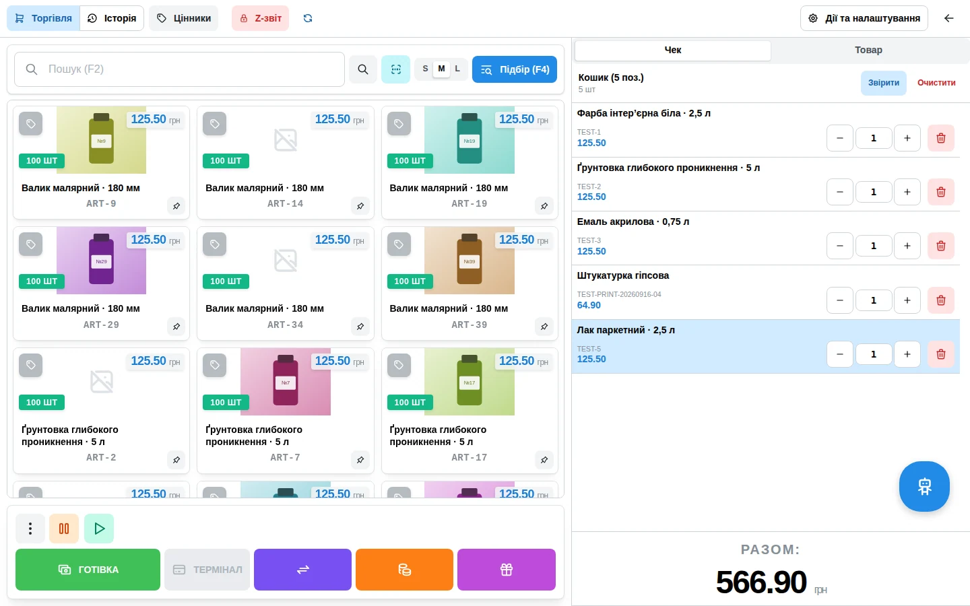970x606 pixels.
Task: Delete Штукатурка гіпсова from cart
Action: (941, 300)
